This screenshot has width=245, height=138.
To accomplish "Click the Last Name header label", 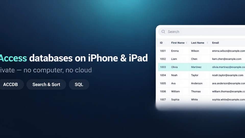I will click(198, 43).
